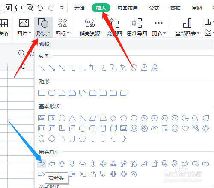
Task: Choose the diamond basic shape
Action: (113, 118)
